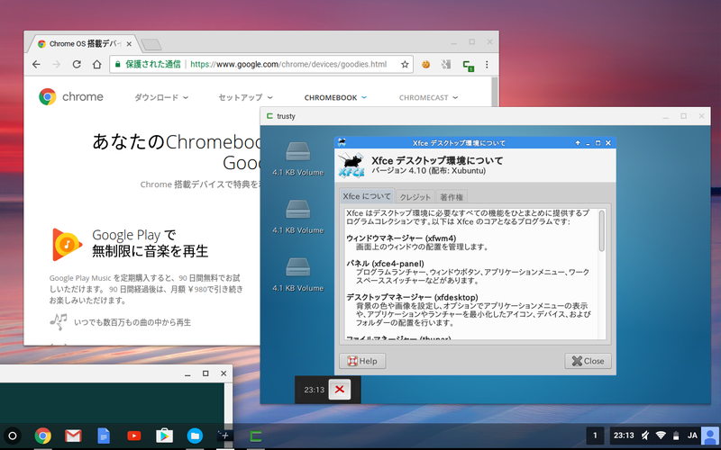
Task: Click the battery icon in system tray
Action: pyautogui.click(x=676, y=436)
